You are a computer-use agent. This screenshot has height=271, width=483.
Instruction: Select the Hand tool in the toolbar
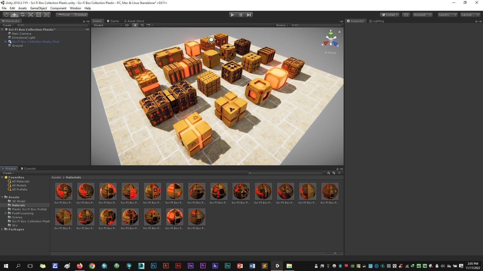[x=6, y=15]
